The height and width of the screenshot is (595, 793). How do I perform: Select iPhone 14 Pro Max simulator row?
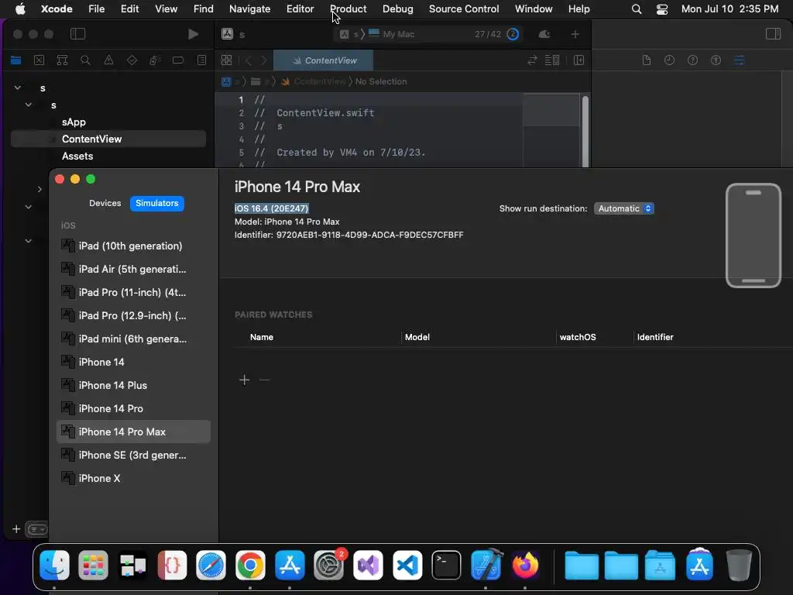coord(133,432)
